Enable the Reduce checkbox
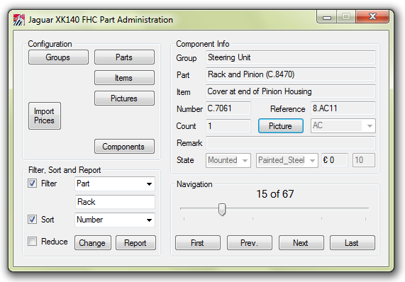 [33, 242]
